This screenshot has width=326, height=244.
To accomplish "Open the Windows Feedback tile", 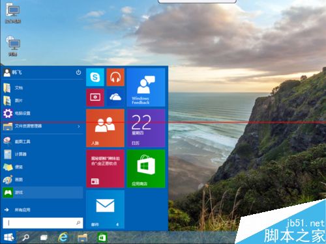I will (x=146, y=87).
